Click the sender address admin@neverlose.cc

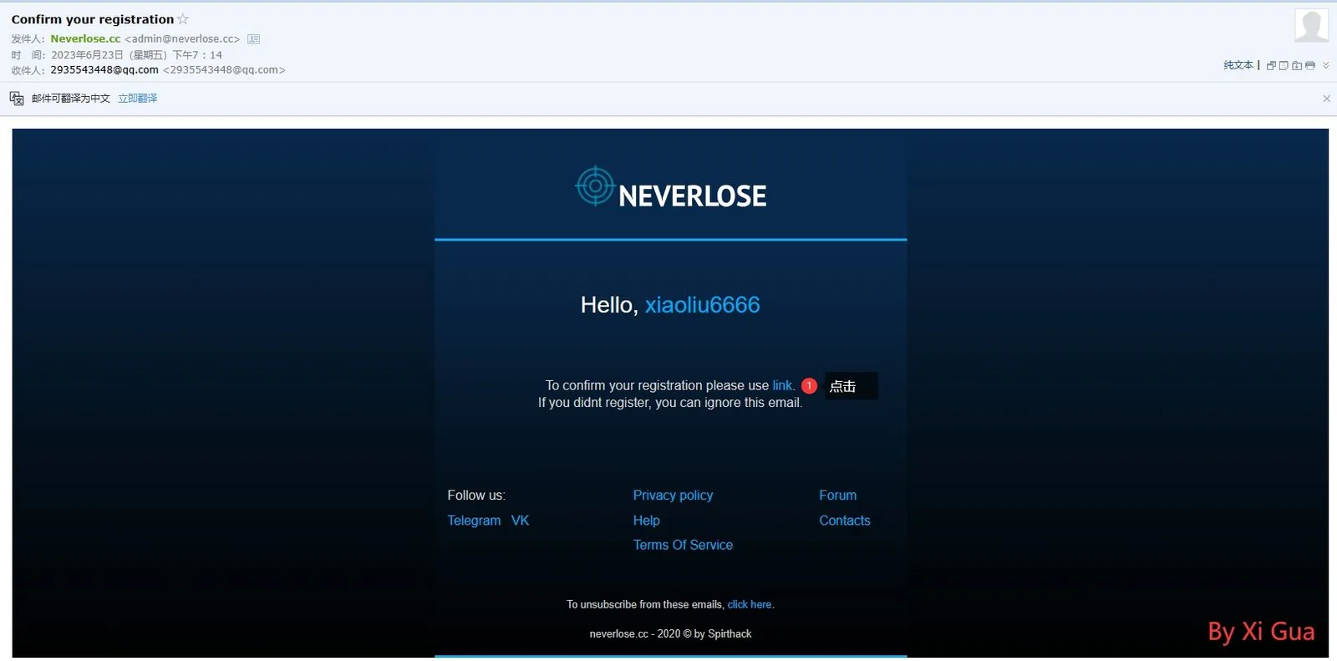pyautogui.click(x=182, y=38)
